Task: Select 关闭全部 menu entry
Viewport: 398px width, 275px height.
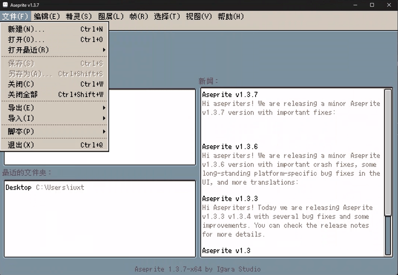Action: 55,95
